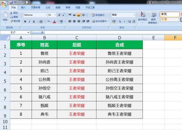Image resolution: width=182 pixels, height=130 pixels.
Task: Expand the Name Box dropdown arrow
Action: [x=28, y=32]
